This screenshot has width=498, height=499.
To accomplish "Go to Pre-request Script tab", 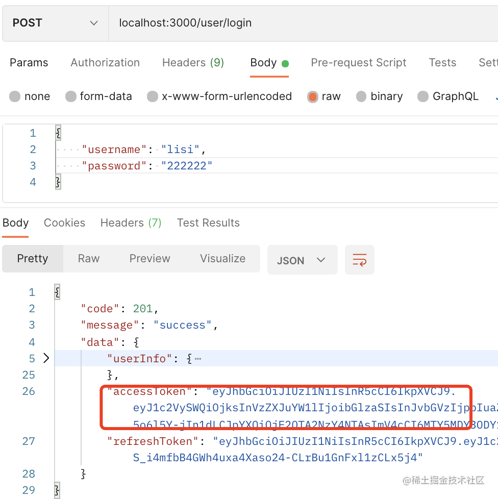I will (359, 63).
